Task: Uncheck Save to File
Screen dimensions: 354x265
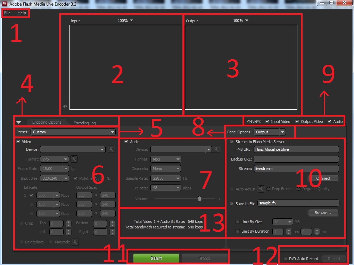Action: click(x=232, y=203)
